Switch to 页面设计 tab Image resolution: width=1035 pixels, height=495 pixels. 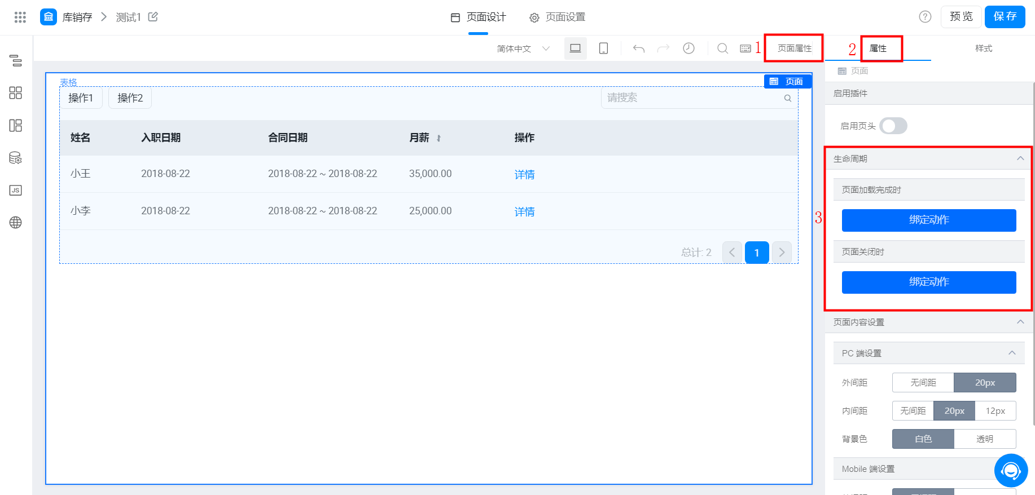point(478,17)
